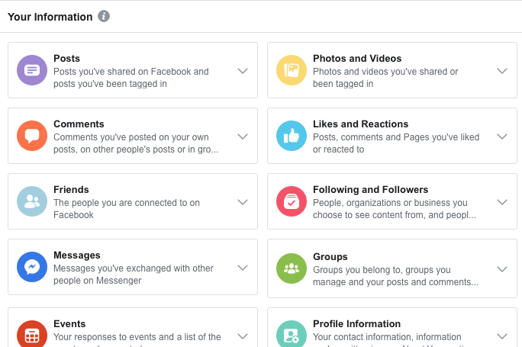Expand the Friends section chevron
Screen dimensions: 522x347
[x=243, y=202]
